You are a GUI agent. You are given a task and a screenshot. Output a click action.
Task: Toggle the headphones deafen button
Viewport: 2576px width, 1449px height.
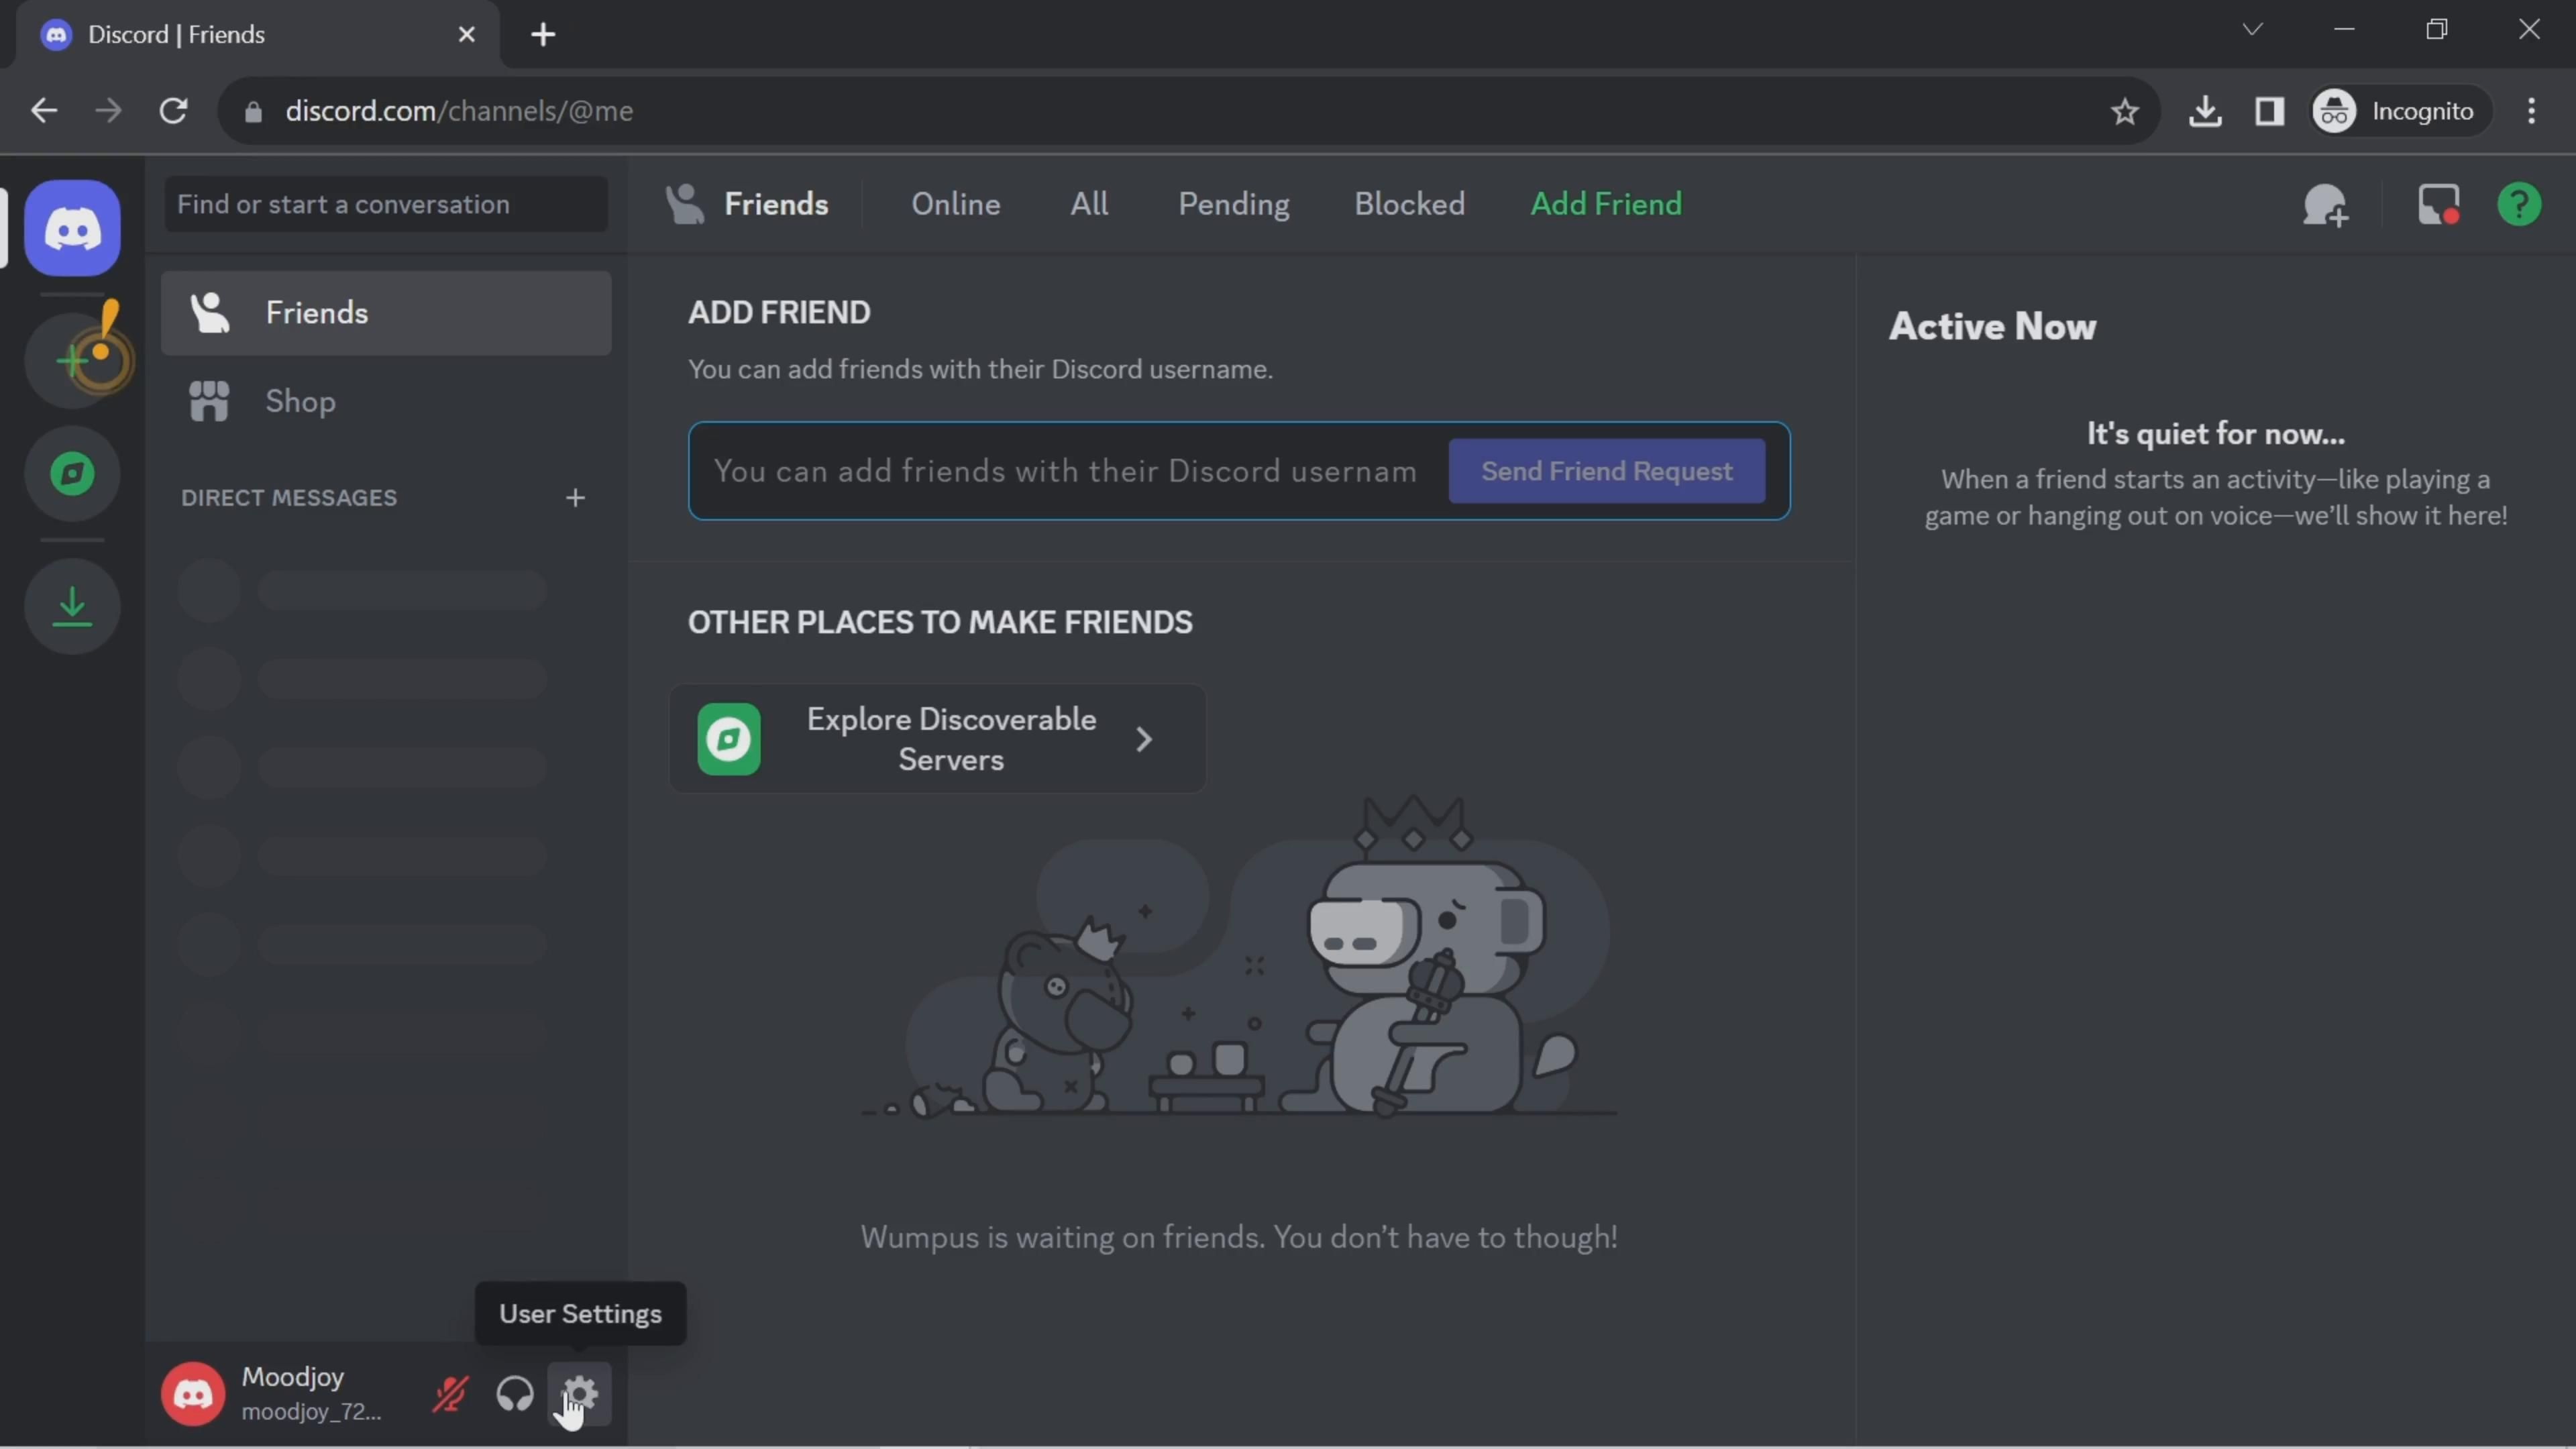pos(515,1393)
